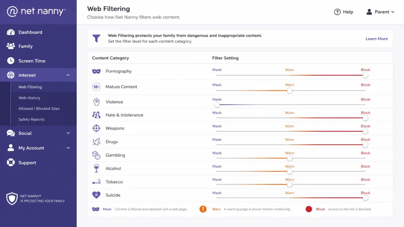Click the Gambling dice icon
The height and width of the screenshot is (227, 404).
tap(96, 155)
